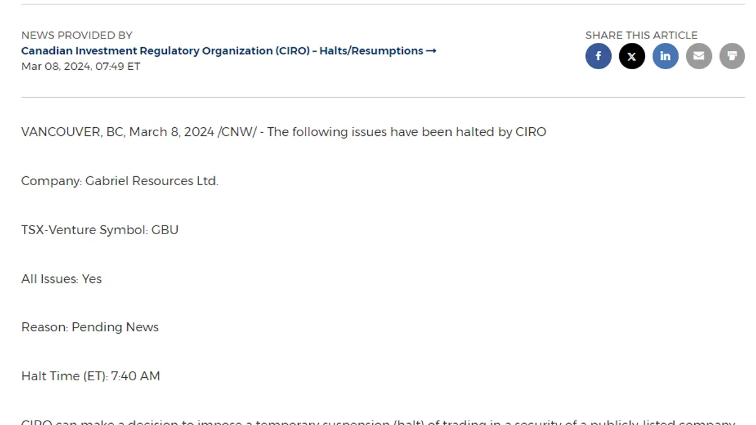Image resolution: width=756 pixels, height=425 pixels.
Task: Click the arrow after Halts/Resumptions
Action: (x=431, y=51)
